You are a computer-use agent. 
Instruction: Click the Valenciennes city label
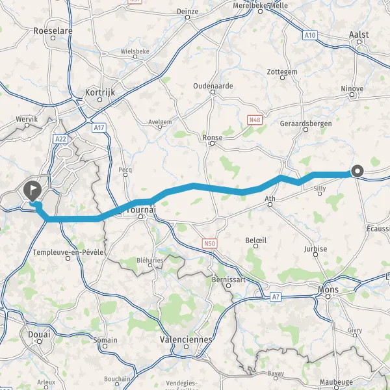[186, 339]
